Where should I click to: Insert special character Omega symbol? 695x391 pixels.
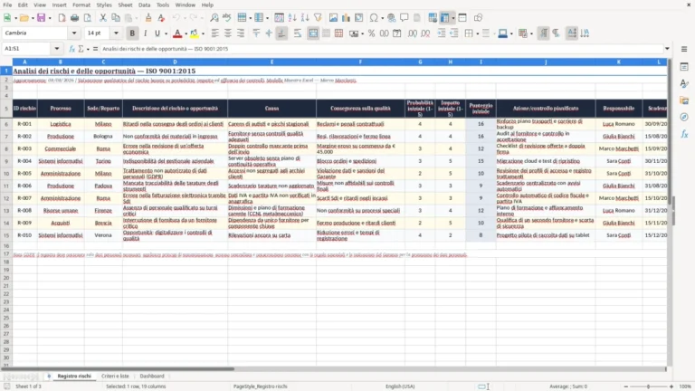click(x=374, y=18)
